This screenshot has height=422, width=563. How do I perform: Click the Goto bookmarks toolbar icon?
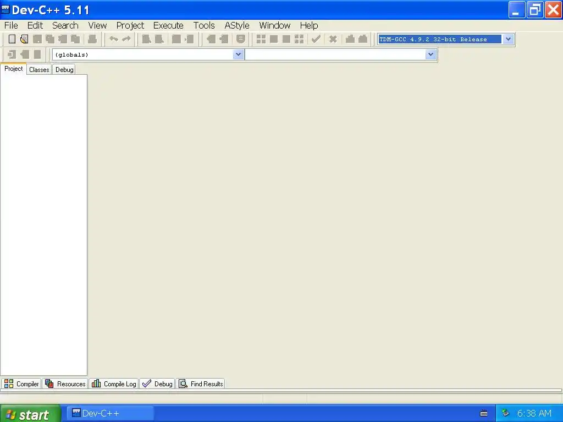pos(241,39)
